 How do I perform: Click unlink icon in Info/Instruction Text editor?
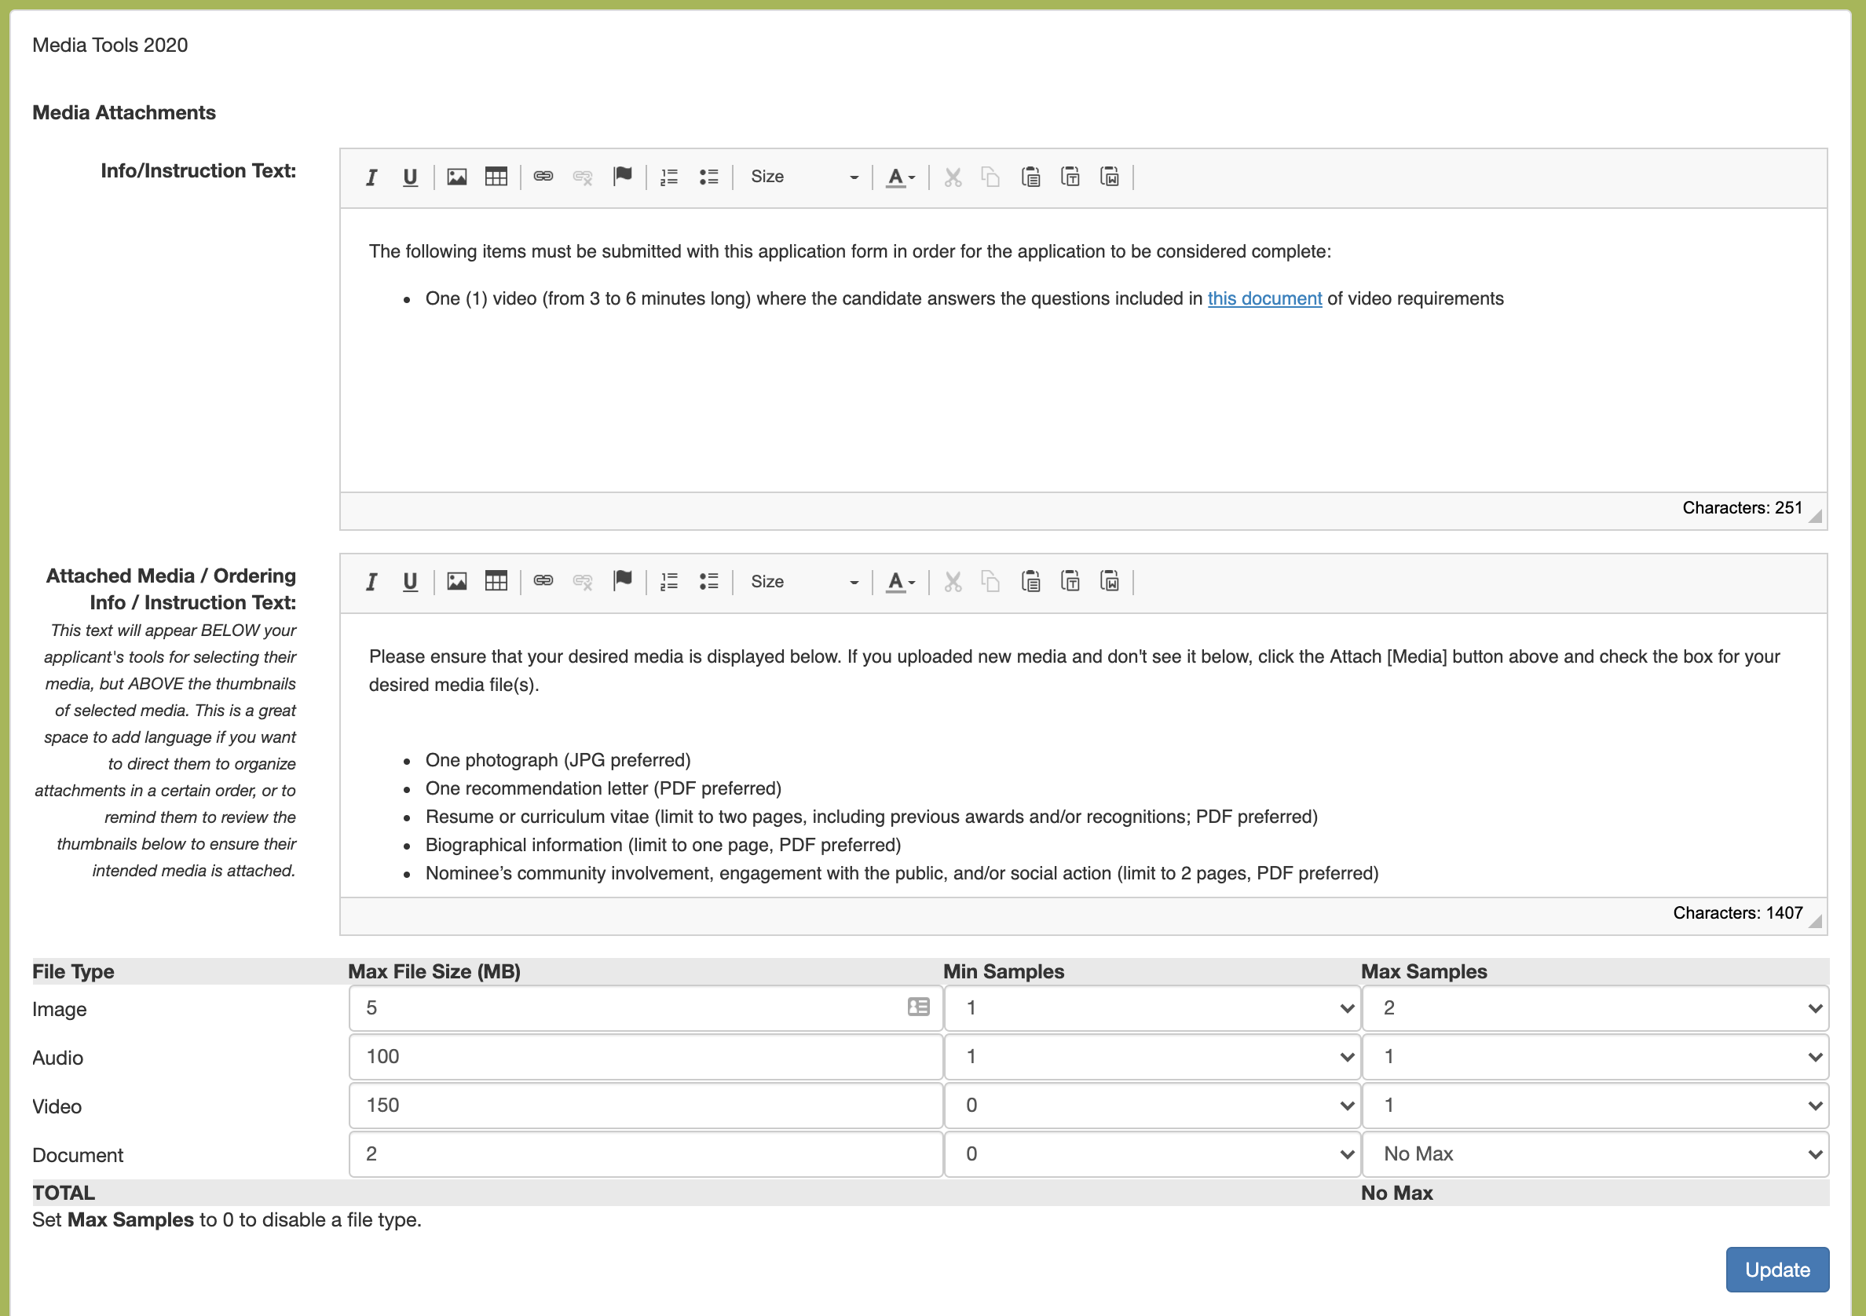583,177
